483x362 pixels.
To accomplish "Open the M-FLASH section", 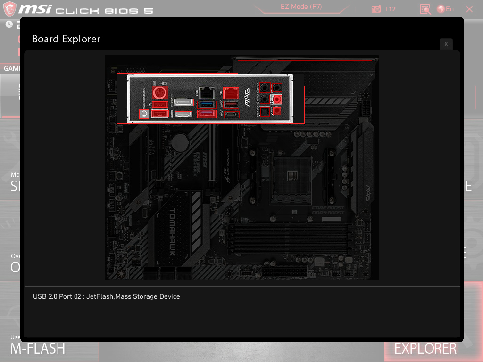I will tap(38, 348).
